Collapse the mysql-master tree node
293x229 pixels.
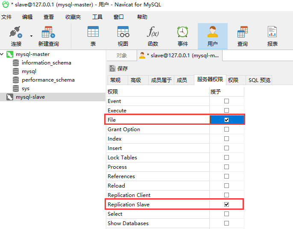[2, 54]
